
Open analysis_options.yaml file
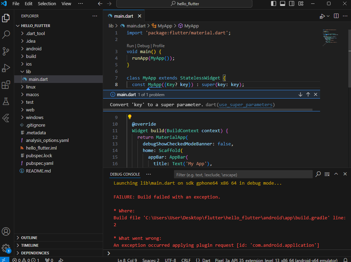[58, 140]
